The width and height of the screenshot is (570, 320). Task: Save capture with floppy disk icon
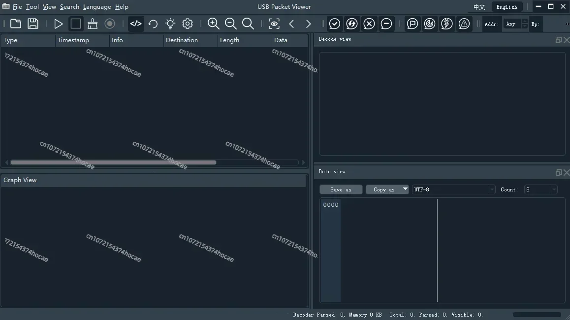coord(33,24)
